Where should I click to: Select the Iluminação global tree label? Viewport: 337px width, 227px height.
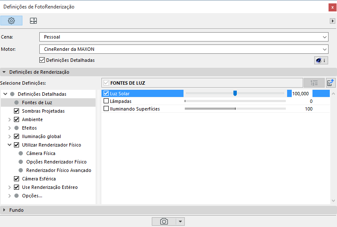pos(41,136)
